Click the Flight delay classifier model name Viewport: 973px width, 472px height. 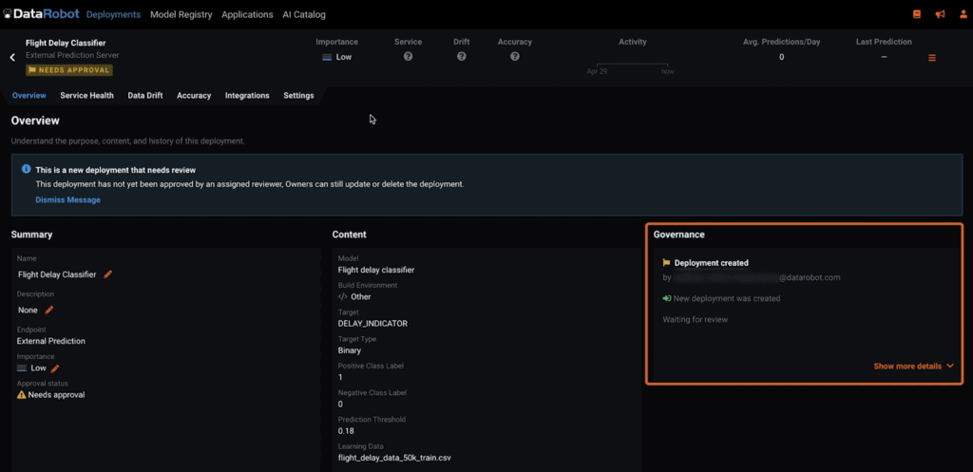click(376, 270)
